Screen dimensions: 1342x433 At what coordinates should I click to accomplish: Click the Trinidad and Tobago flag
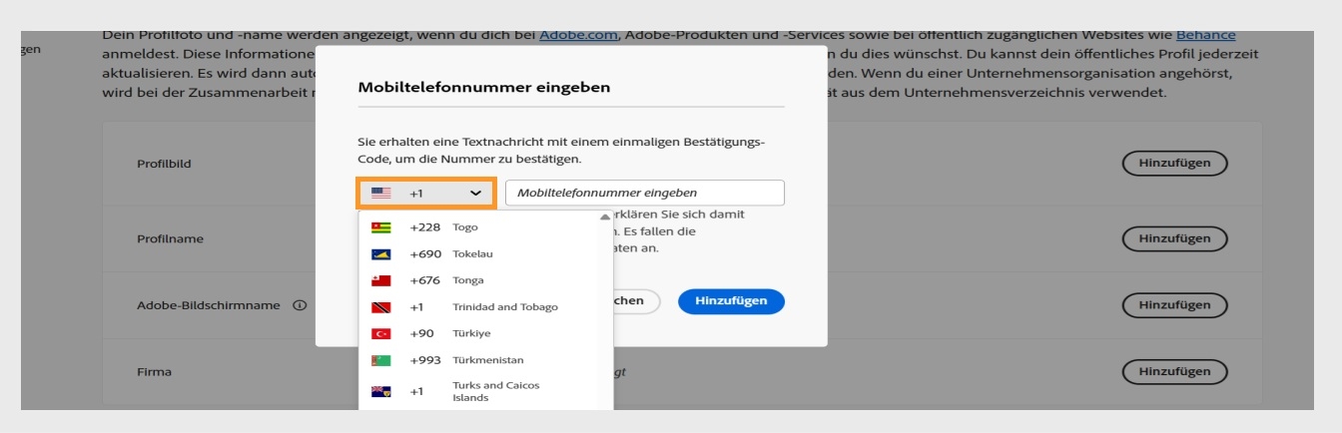point(380,307)
